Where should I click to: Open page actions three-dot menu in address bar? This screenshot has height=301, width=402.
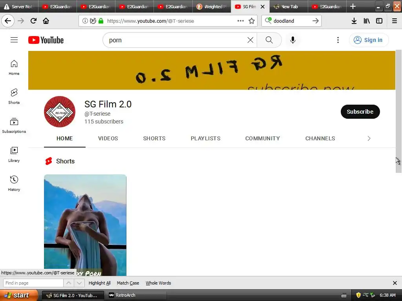tap(241, 21)
